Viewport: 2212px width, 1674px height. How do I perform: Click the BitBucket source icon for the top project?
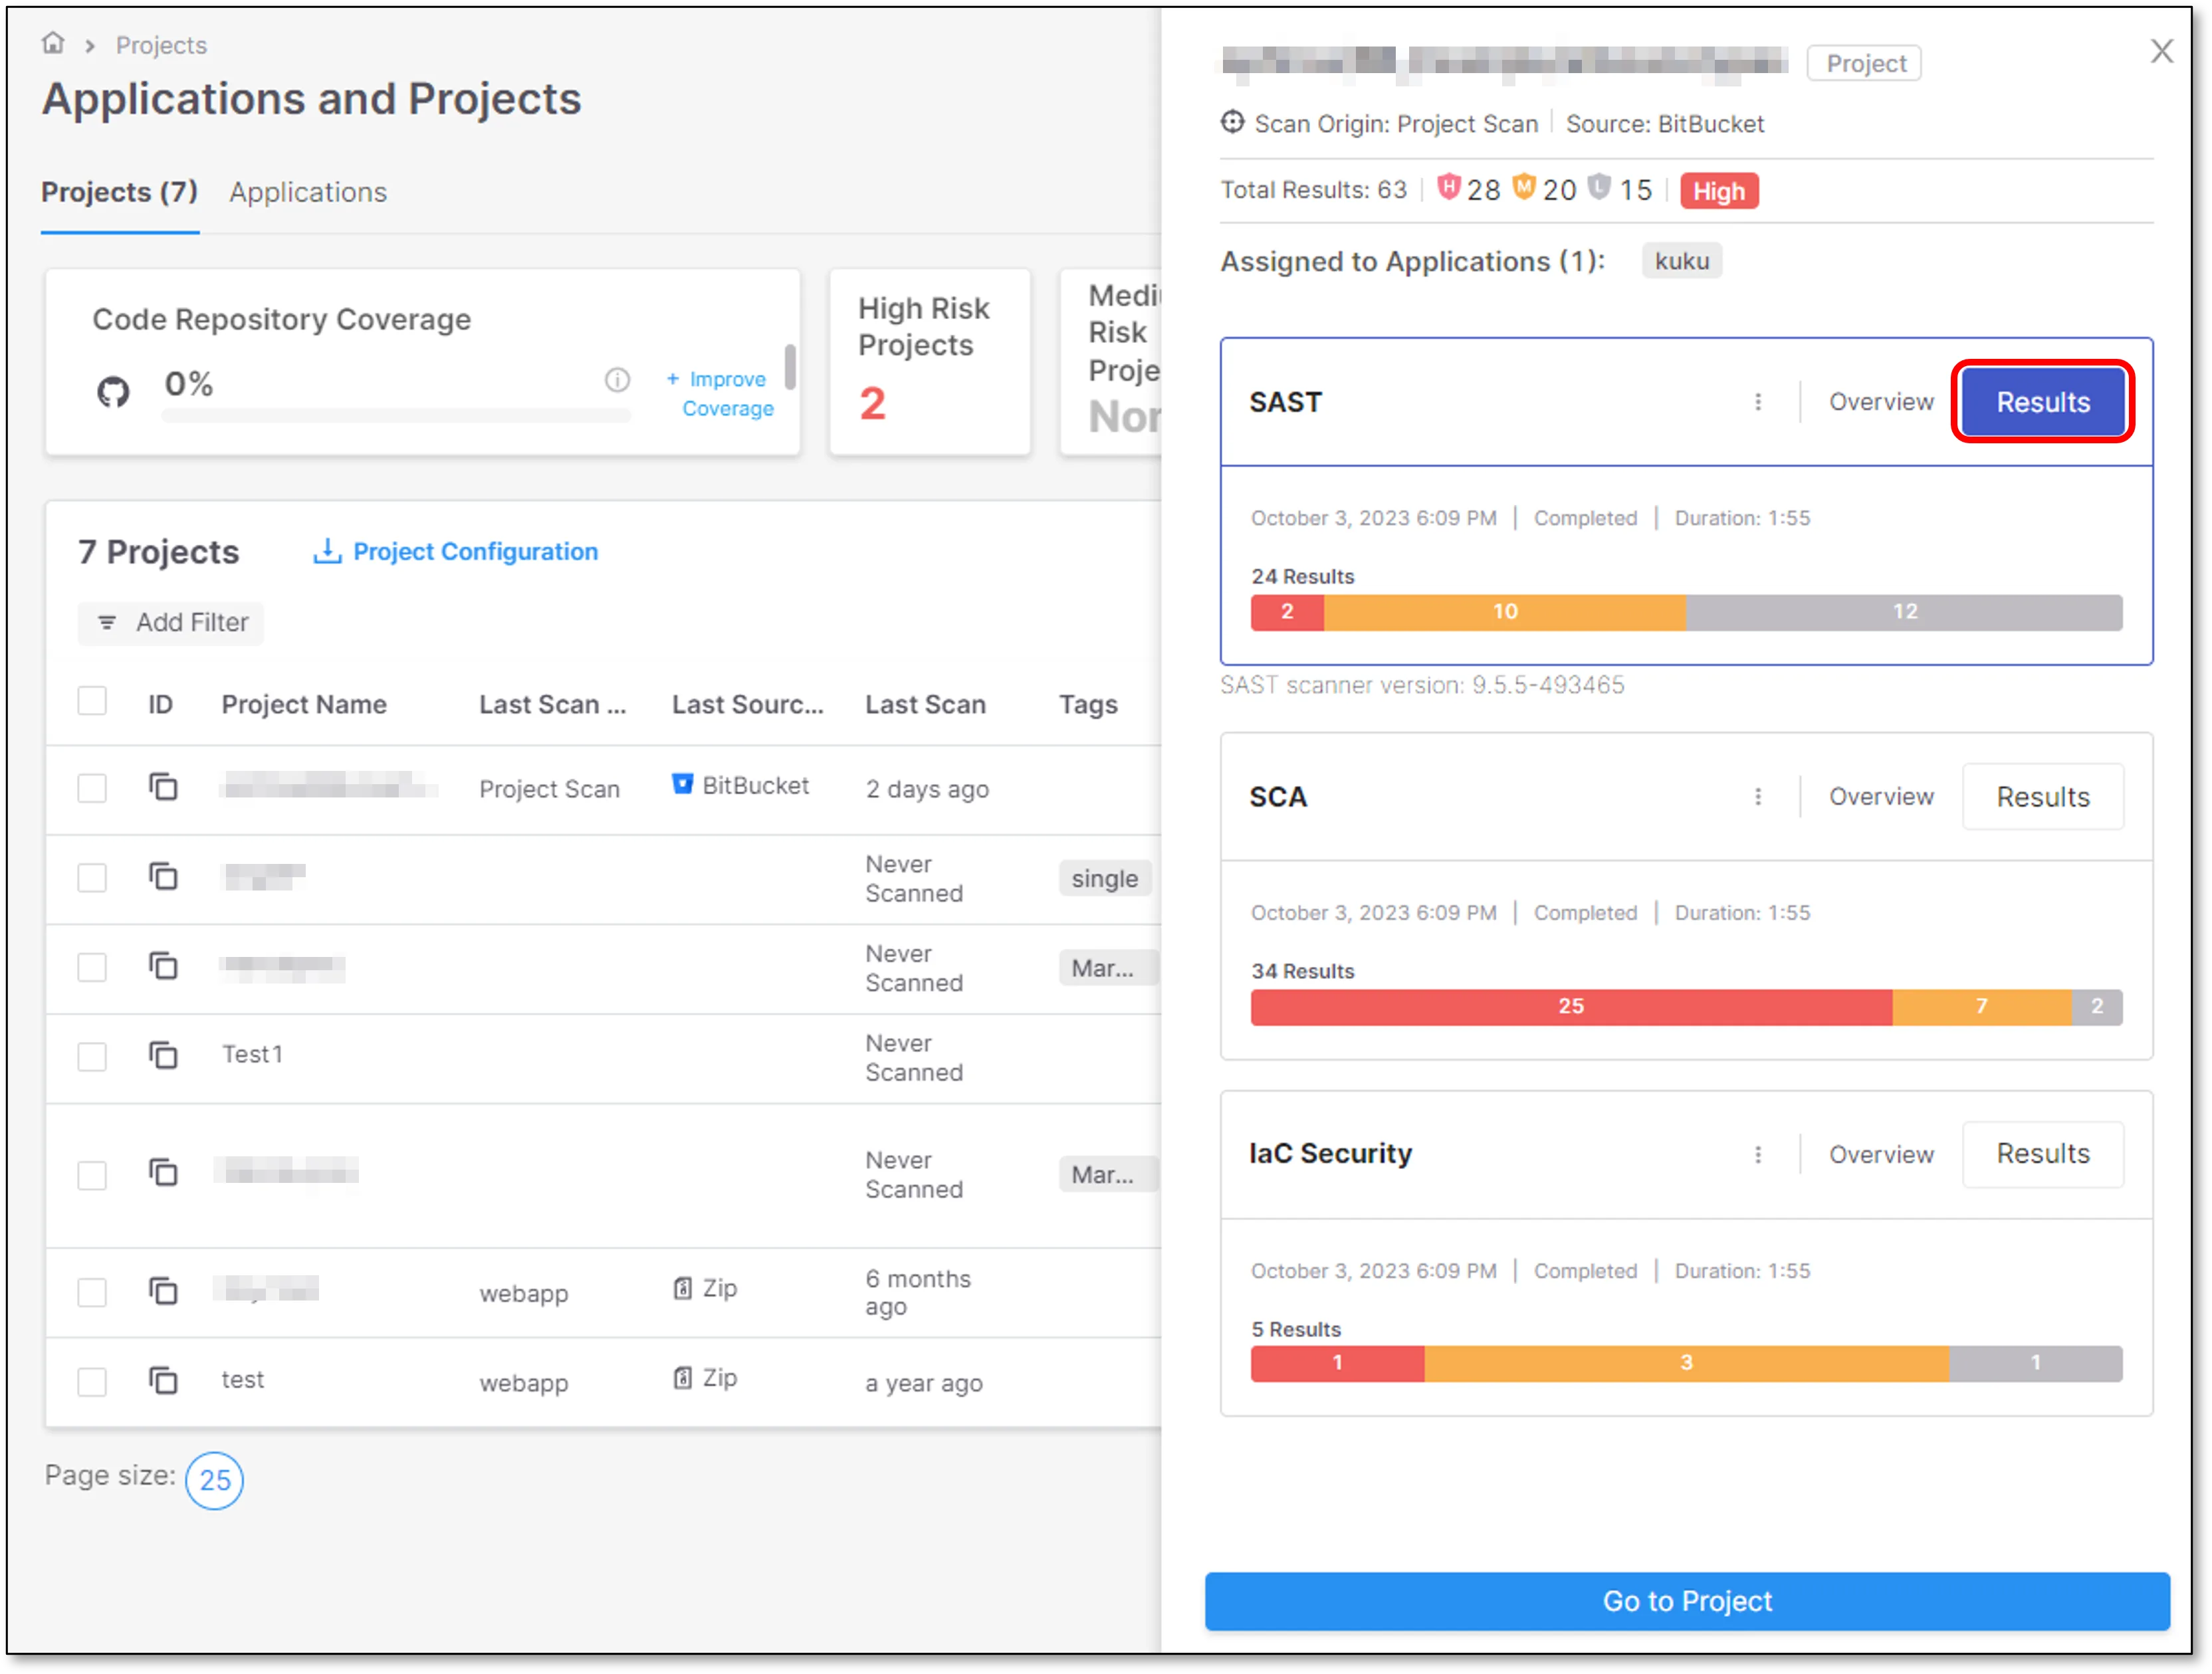[x=683, y=785]
